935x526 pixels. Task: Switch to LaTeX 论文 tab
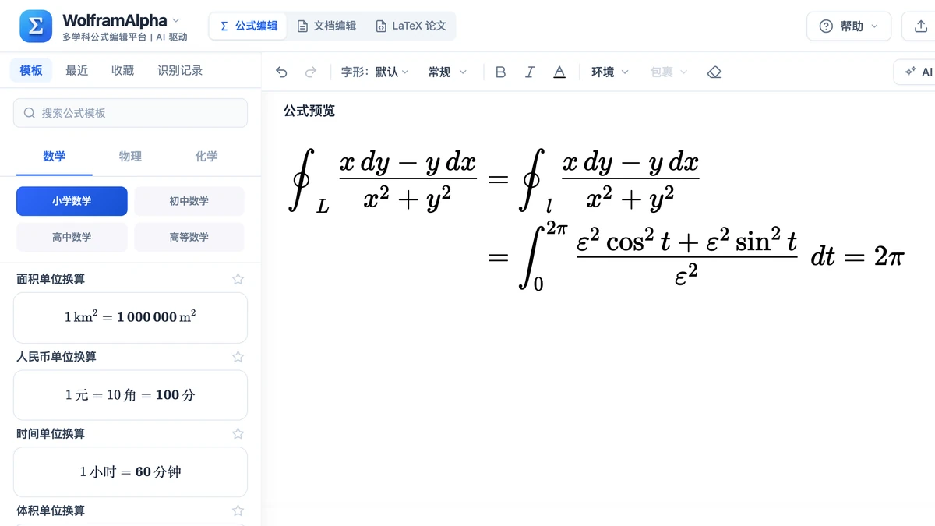[x=411, y=26]
